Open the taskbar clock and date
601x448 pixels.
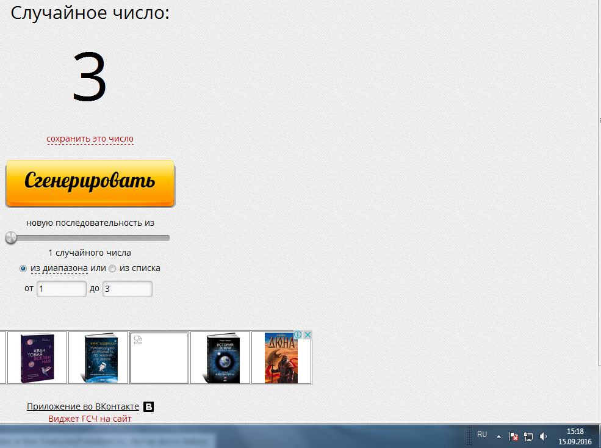coord(575,436)
